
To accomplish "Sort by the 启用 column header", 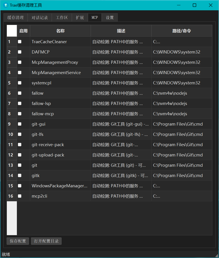I will coord(24,31).
